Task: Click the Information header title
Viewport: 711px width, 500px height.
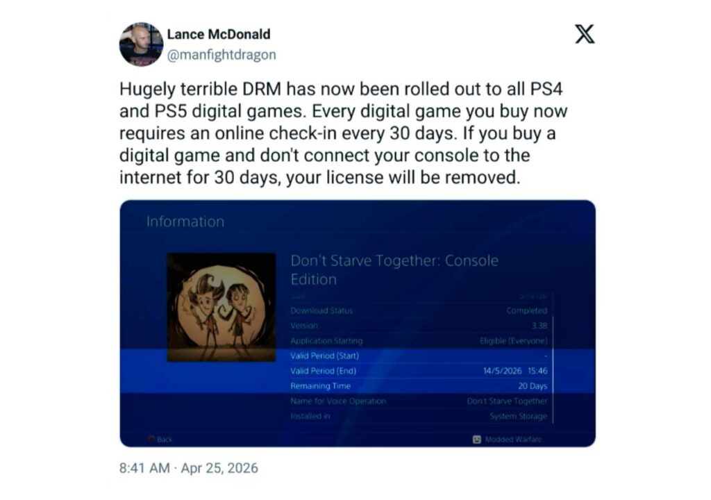Action: pos(185,222)
